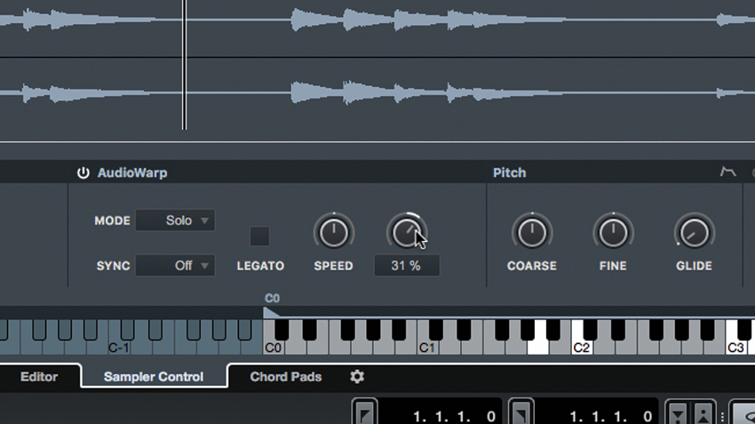Click the formant knob above 31 %

coord(407,233)
